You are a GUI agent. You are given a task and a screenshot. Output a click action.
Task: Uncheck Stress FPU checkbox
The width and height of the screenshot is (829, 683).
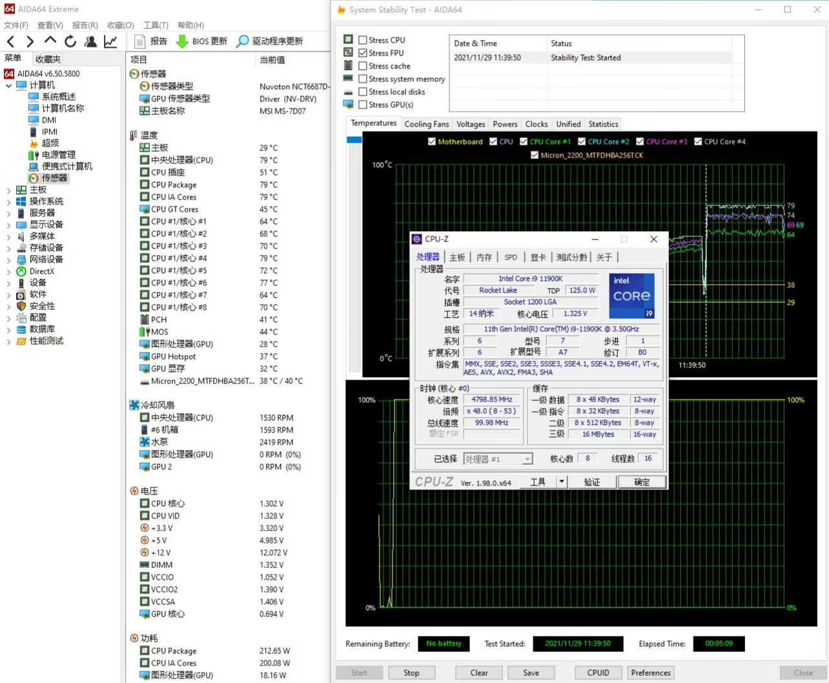[x=363, y=53]
